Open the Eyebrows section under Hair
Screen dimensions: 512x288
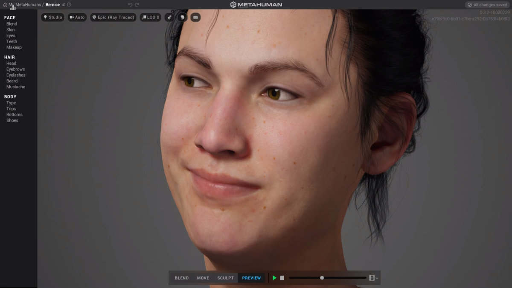tap(15, 69)
